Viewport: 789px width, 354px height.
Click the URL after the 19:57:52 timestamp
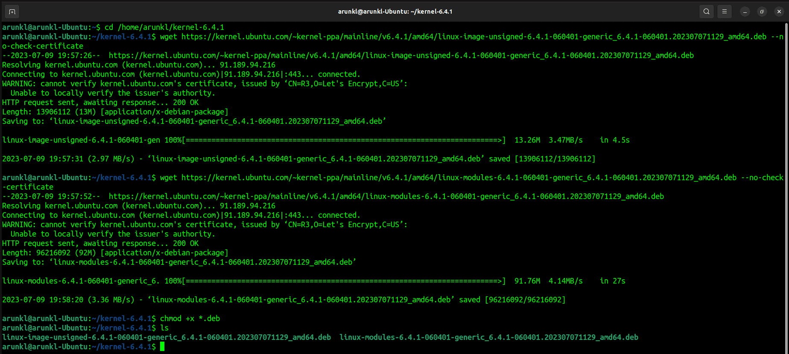pyautogui.click(x=386, y=196)
